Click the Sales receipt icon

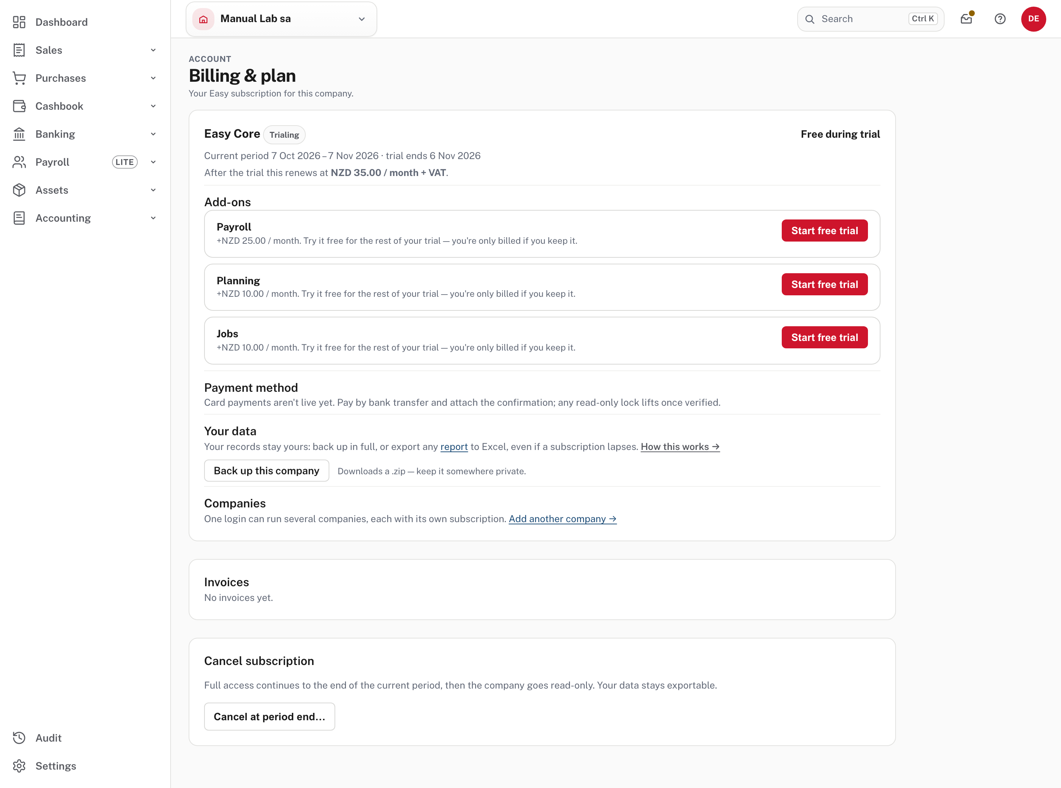19,50
